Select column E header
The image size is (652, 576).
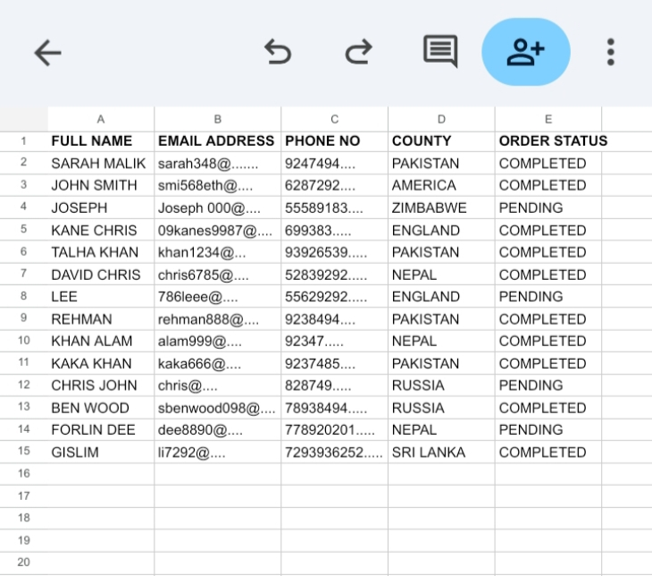[x=548, y=119]
